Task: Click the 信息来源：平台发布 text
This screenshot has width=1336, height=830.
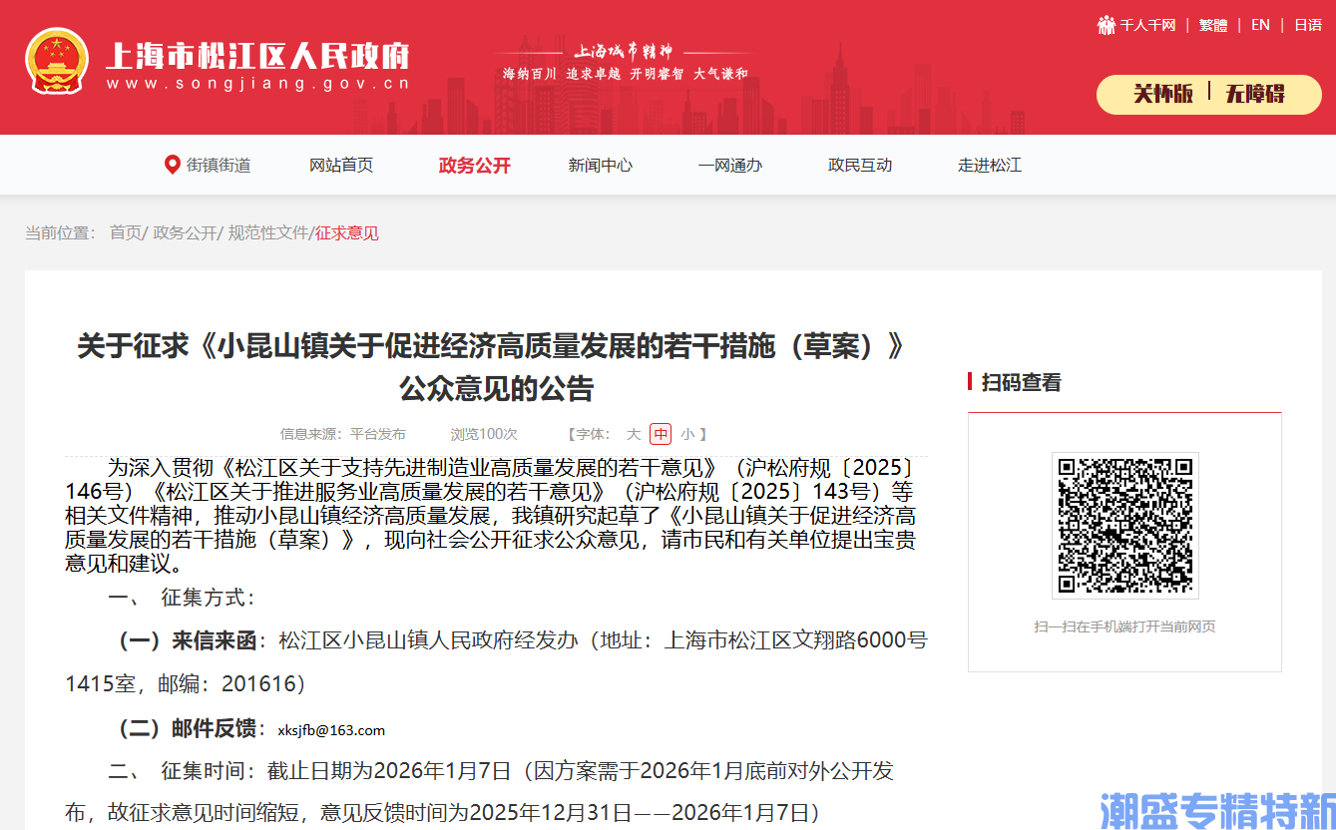Action: (x=343, y=434)
